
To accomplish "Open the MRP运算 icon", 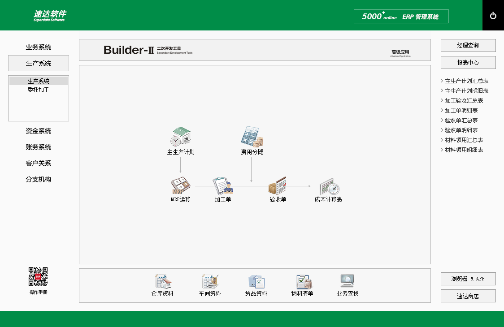I will pos(181,185).
